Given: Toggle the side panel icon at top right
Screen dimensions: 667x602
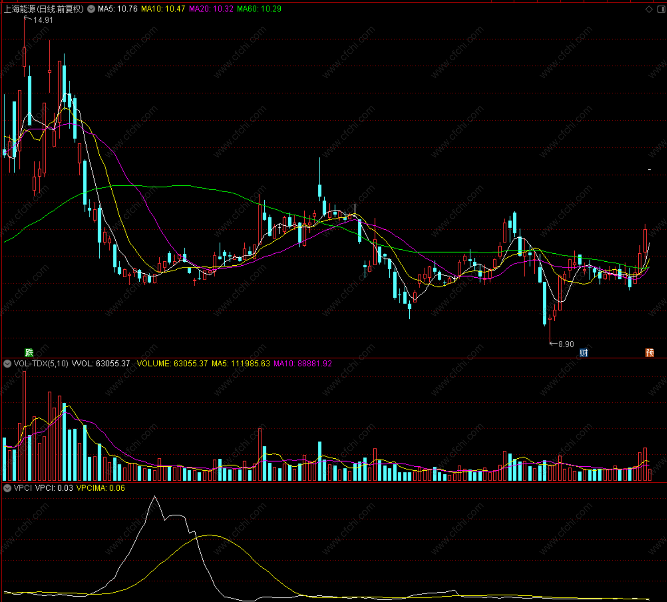Looking at the screenshot, I should pyautogui.click(x=661, y=9).
